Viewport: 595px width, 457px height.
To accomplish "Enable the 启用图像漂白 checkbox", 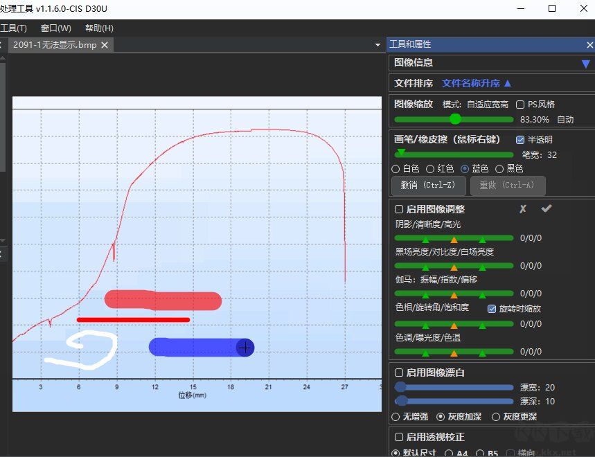I will pyautogui.click(x=398, y=373).
